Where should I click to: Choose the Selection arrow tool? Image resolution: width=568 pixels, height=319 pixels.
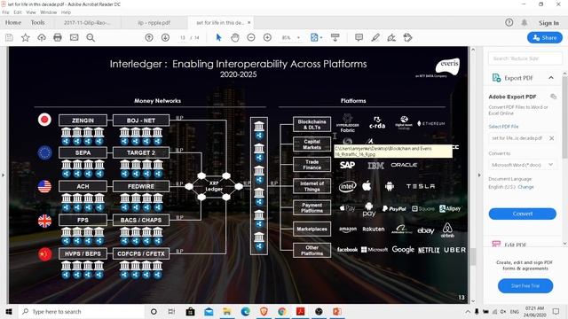[x=218, y=37]
